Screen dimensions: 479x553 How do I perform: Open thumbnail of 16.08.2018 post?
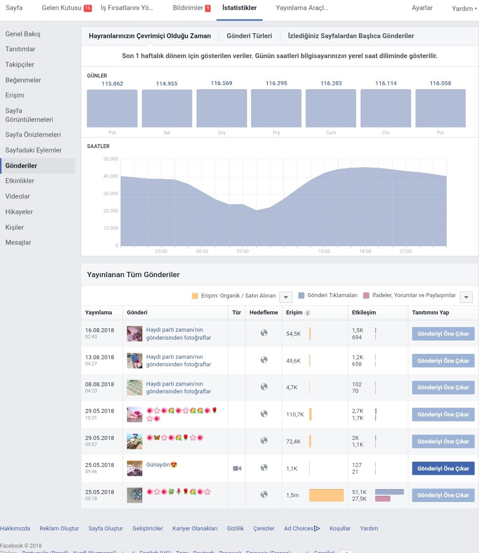(134, 333)
